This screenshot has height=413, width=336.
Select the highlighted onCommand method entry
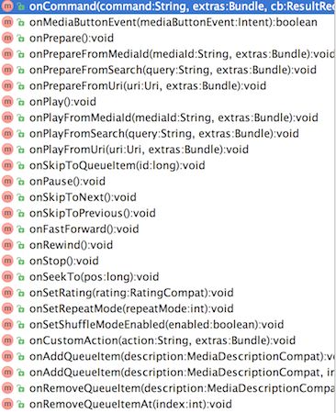tap(167, 6)
